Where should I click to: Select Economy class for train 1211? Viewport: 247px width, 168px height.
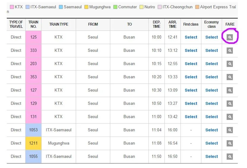click(211, 143)
